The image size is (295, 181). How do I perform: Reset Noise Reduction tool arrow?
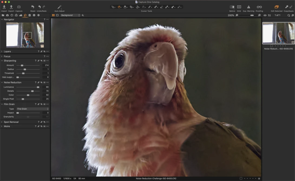click(41, 82)
